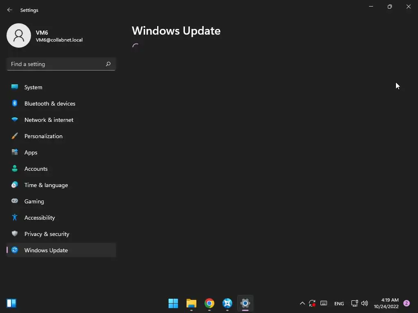Open Accounts settings label
Screen dimensions: 418x313
tap(36, 169)
